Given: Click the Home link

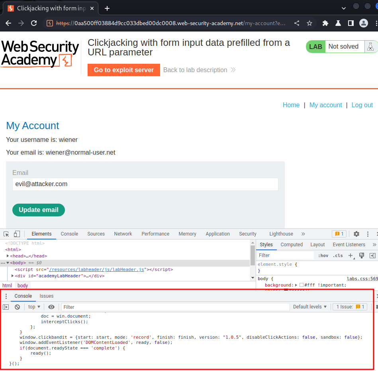Looking at the screenshot, I should [x=291, y=105].
